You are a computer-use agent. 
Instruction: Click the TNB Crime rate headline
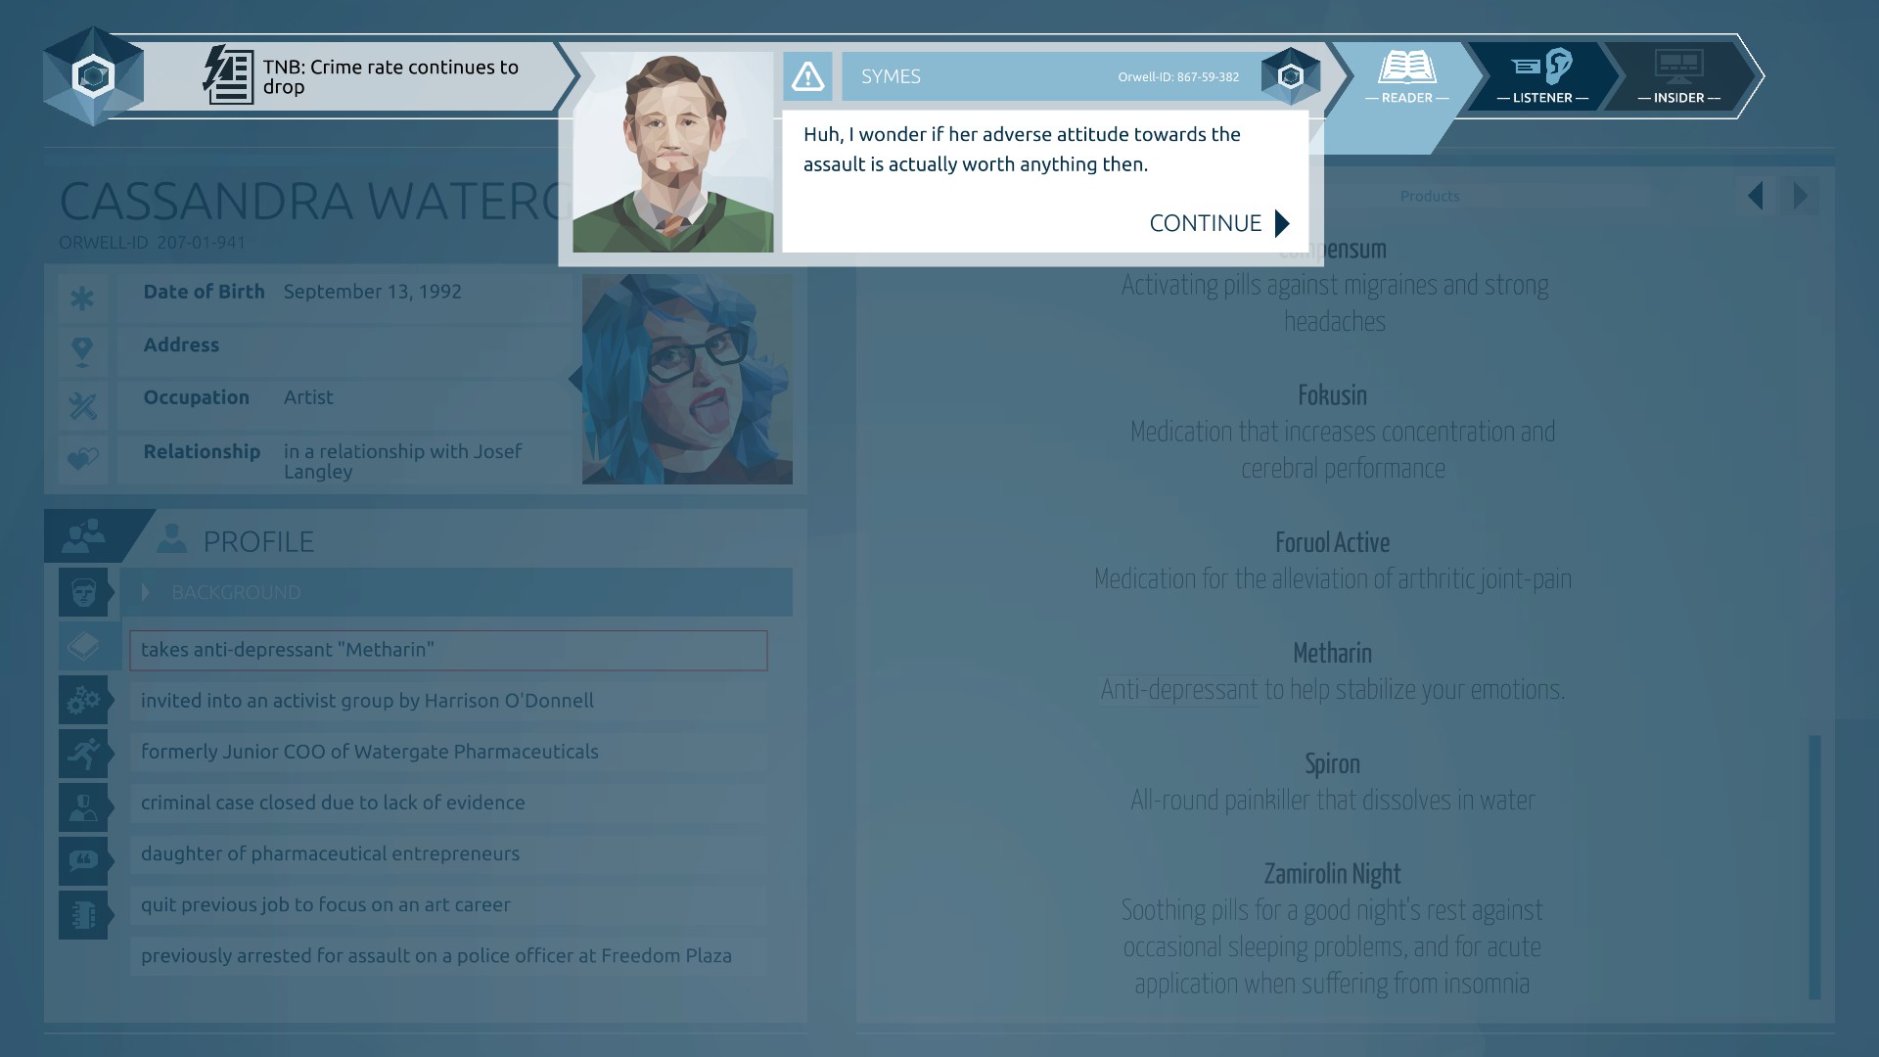(x=390, y=76)
